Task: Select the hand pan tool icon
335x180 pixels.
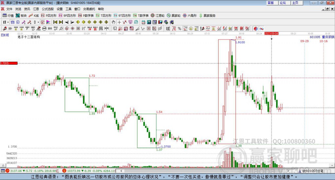Action: coord(114,22)
